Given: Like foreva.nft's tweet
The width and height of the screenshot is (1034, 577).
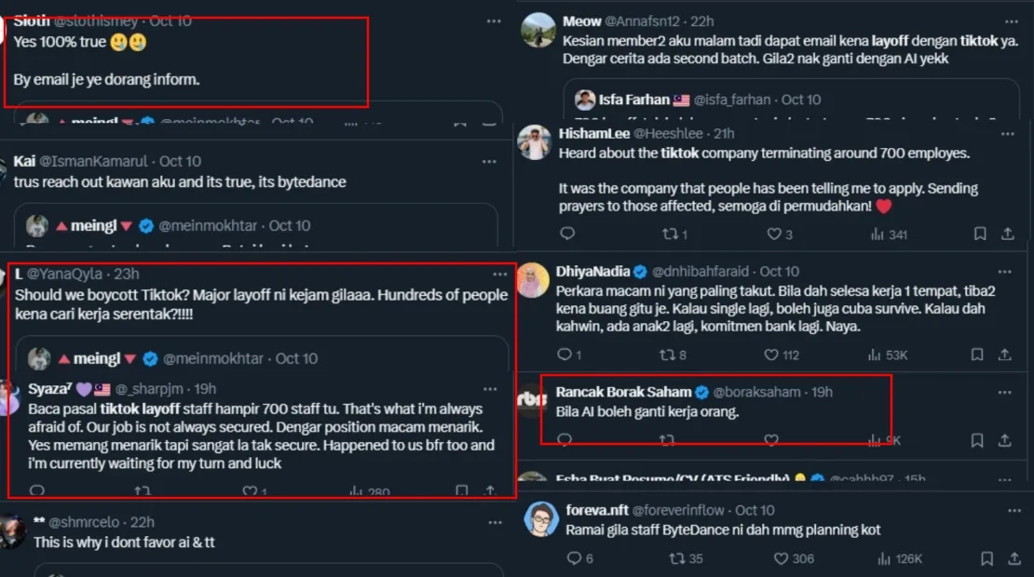Looking at the screenshot, I should (782, 558).
